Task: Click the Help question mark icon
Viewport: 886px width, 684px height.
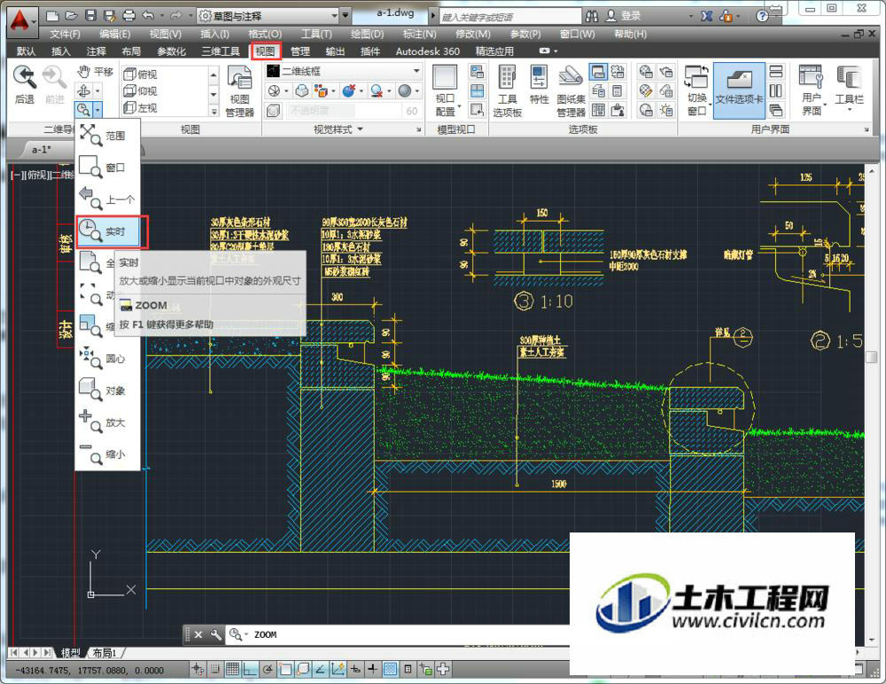Action: [762, 16]
